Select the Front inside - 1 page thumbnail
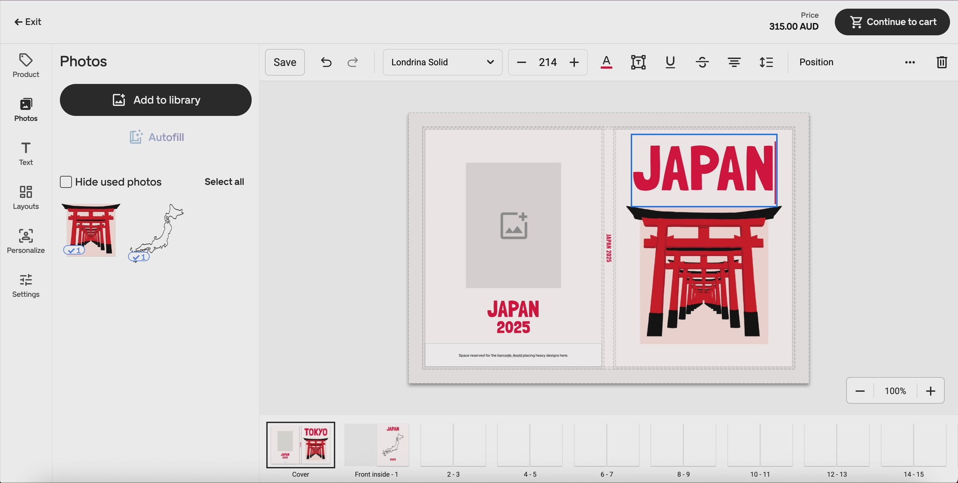The width and height of the screenshot is (958, 483). [377, 446]
